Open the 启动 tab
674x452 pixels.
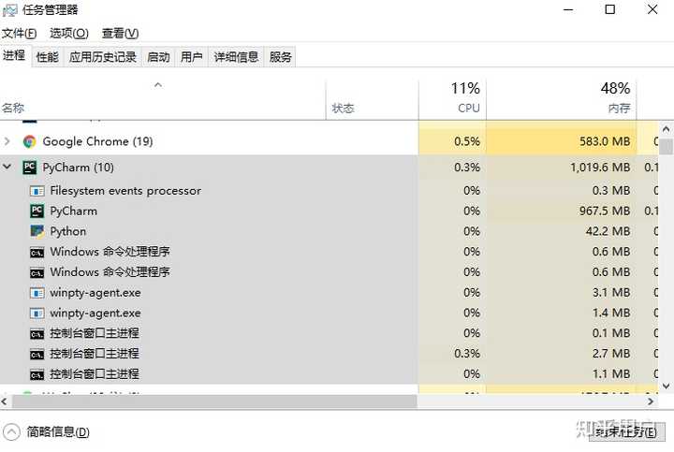[x=158, y=57]
